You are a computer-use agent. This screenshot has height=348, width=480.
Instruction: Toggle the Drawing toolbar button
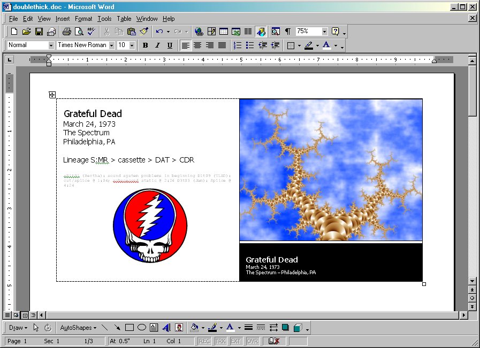[261, 31]
